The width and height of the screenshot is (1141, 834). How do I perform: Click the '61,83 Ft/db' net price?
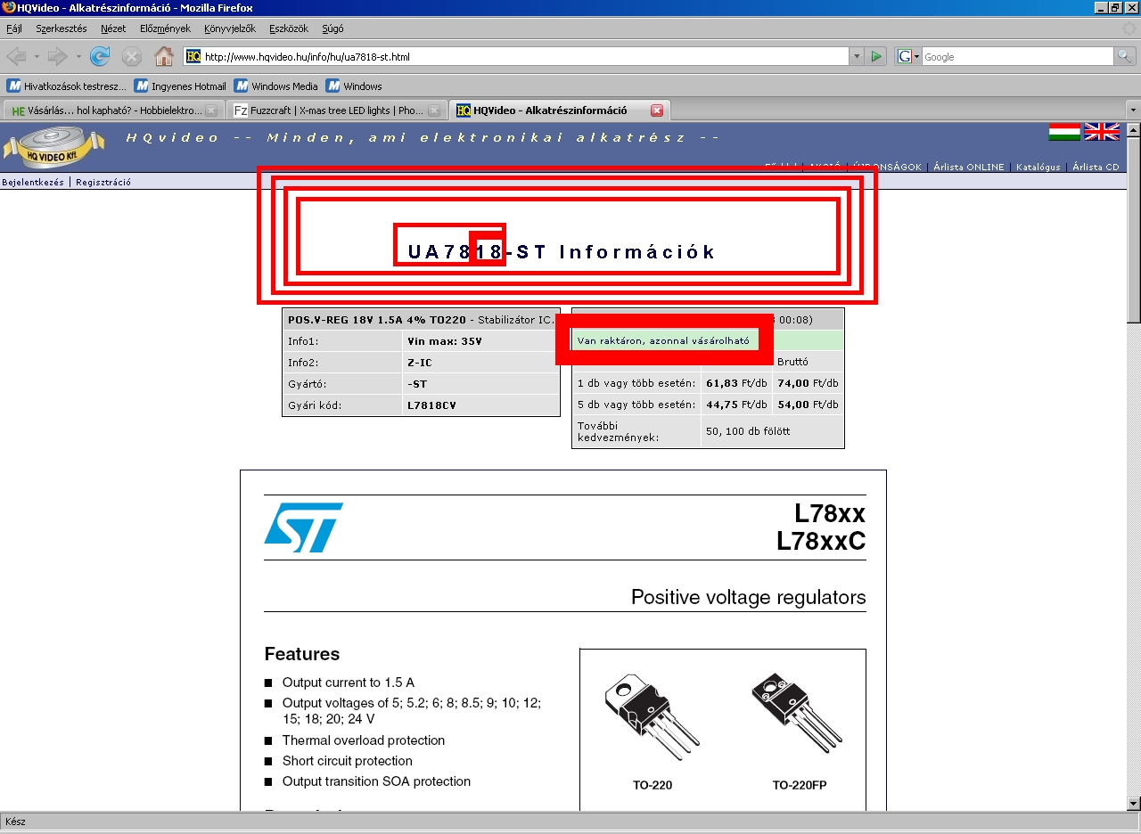(736, 383)
